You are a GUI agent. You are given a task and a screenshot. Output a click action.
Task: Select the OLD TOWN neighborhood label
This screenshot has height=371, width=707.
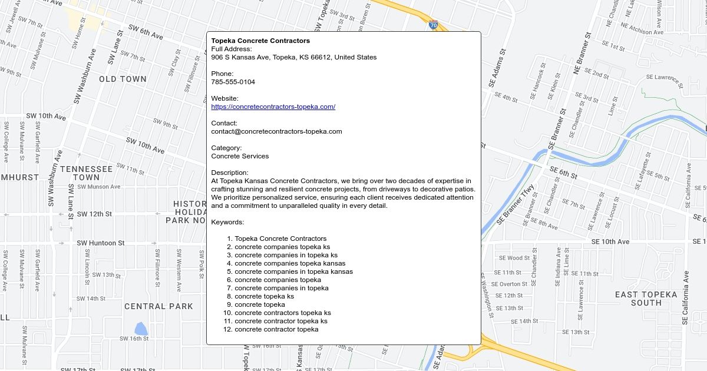click(123, 79)
